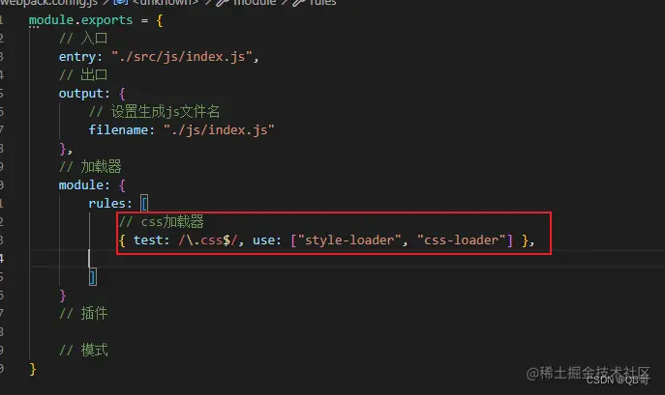Click the 'module' property key on line 10
665x395 pixels.
click(81, 185)
